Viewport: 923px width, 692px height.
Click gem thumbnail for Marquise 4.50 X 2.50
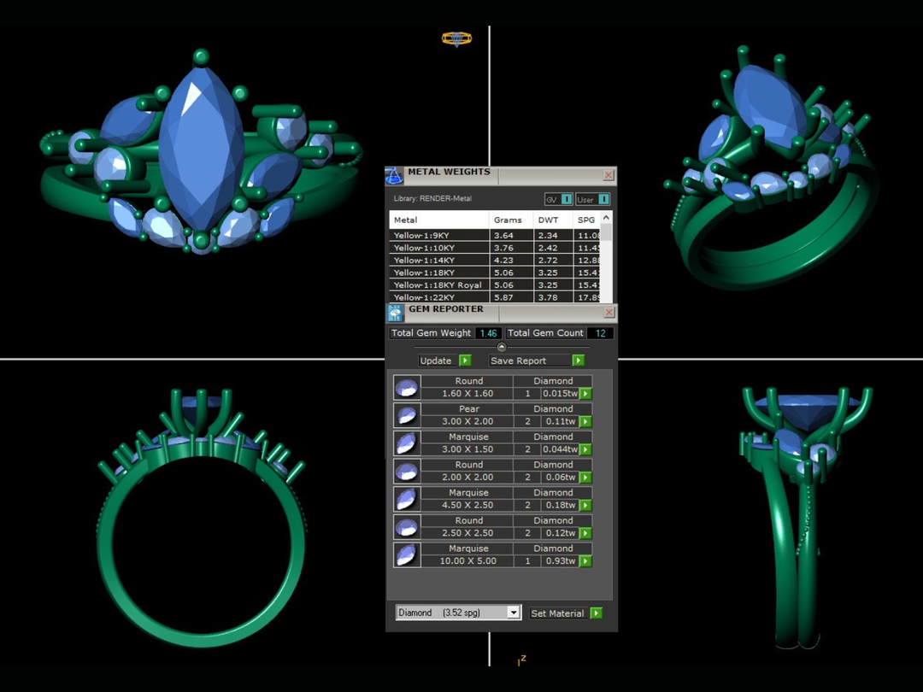pos(407,499)
